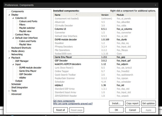This screenshot has width=162, height=116.
Task: Sort by the Version column header
Action: [x=108, y=15]
